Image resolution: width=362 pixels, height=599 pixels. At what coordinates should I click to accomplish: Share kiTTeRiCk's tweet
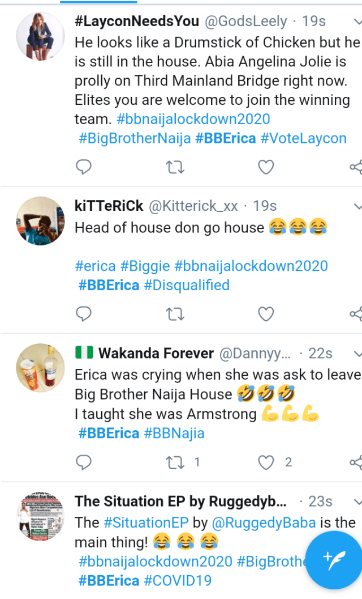pyautogui.click(x=356, y=314)
